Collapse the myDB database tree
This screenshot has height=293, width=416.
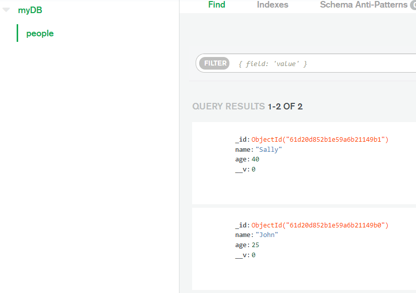tap(6, 10)
